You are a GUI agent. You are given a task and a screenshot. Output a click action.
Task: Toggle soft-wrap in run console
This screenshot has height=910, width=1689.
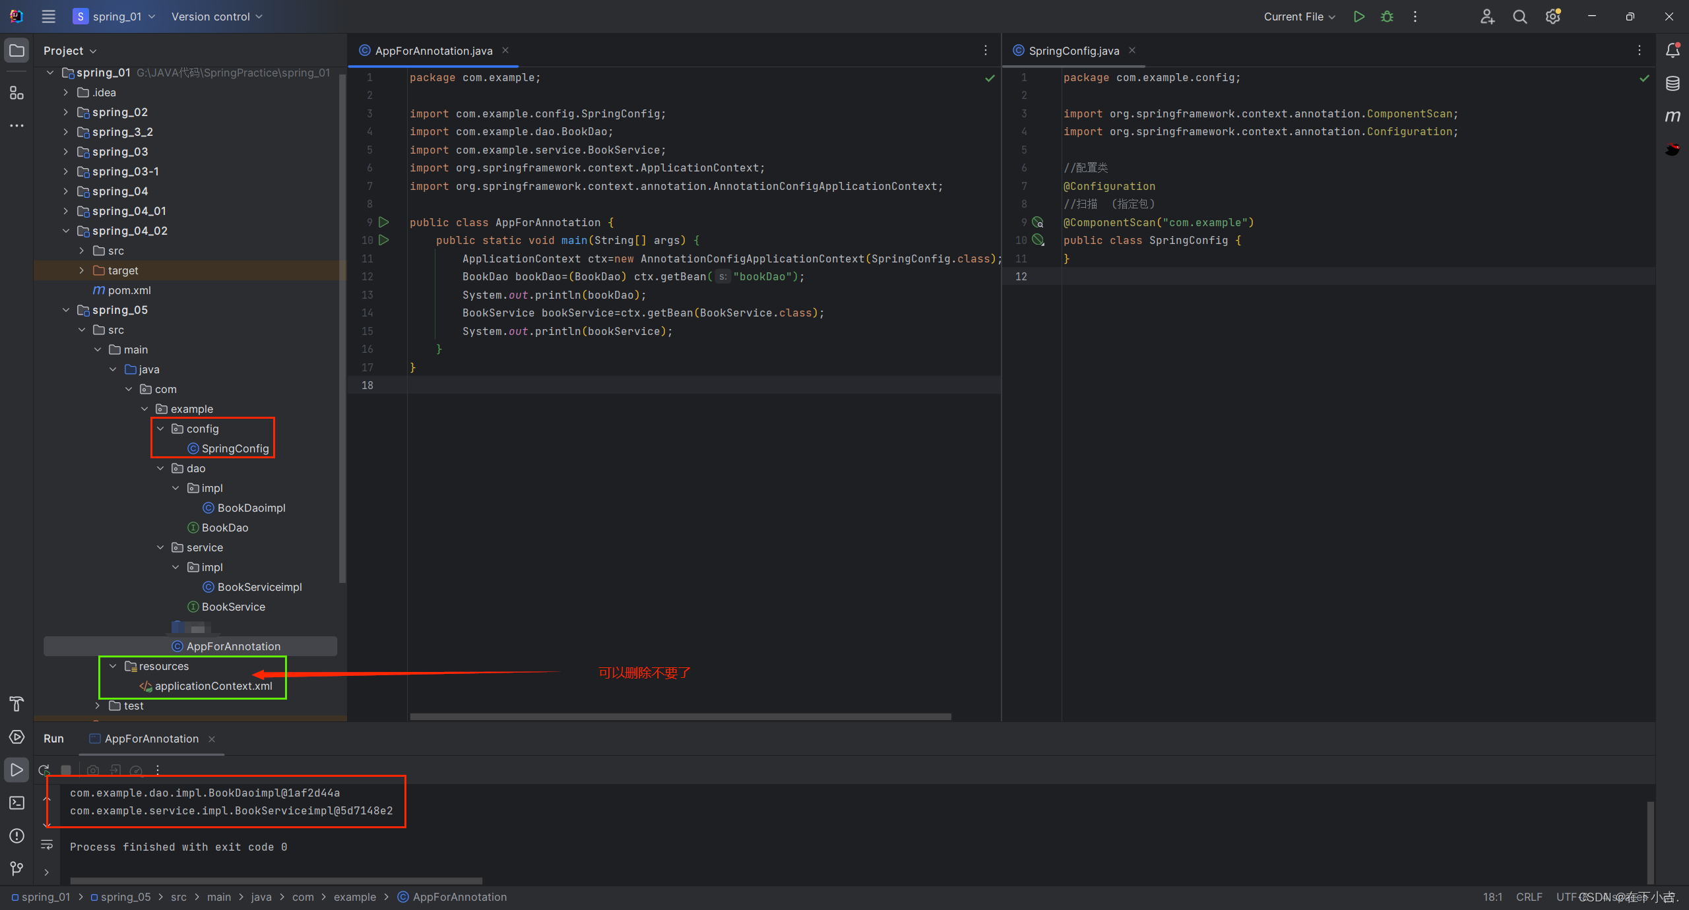coord(47,845)
